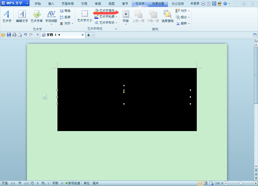Screen dimensions: 258x186
Task: Expand 艺术字轮廓 dropdown arrow
Action: (116, 17)
